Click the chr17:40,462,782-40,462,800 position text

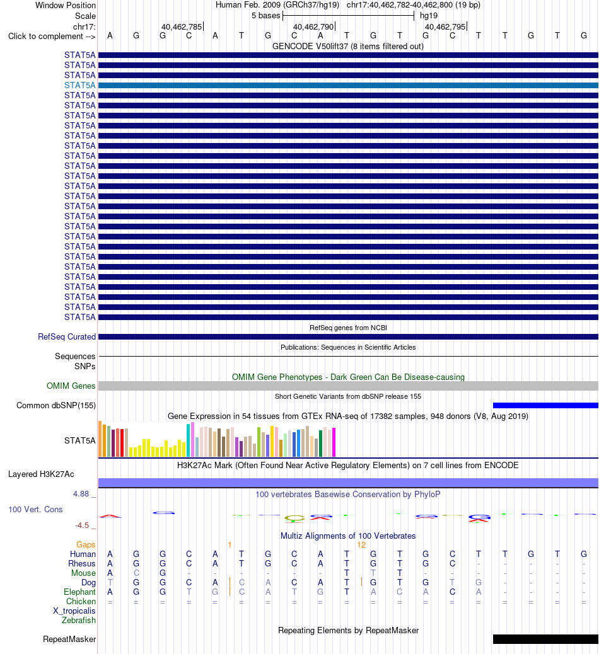[x=413, y=5]
